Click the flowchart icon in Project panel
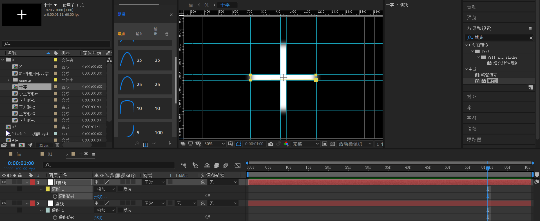 coord(109,60)
